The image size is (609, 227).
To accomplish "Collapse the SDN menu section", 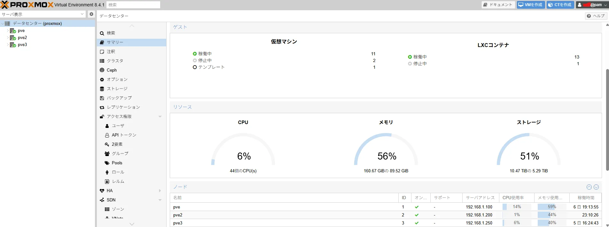I will pyautogui.click(x=160, y=200).
